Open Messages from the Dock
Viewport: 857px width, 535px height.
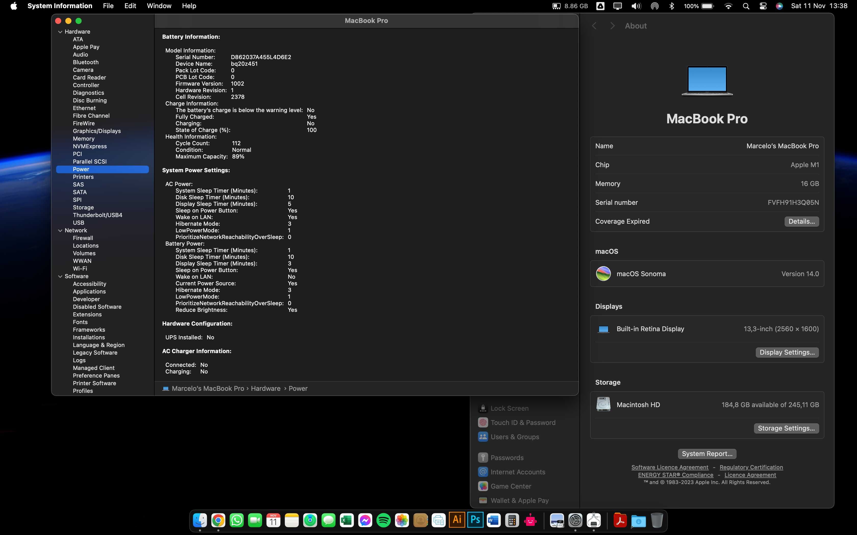(329, 520)
